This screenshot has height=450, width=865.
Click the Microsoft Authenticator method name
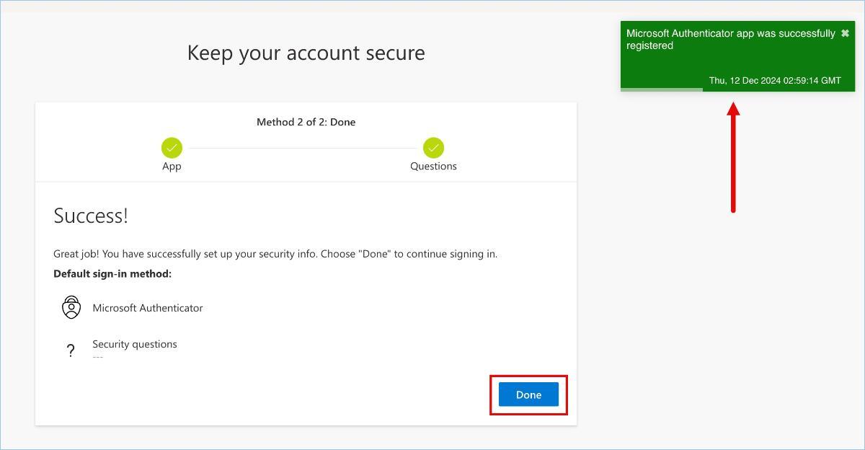148,308
